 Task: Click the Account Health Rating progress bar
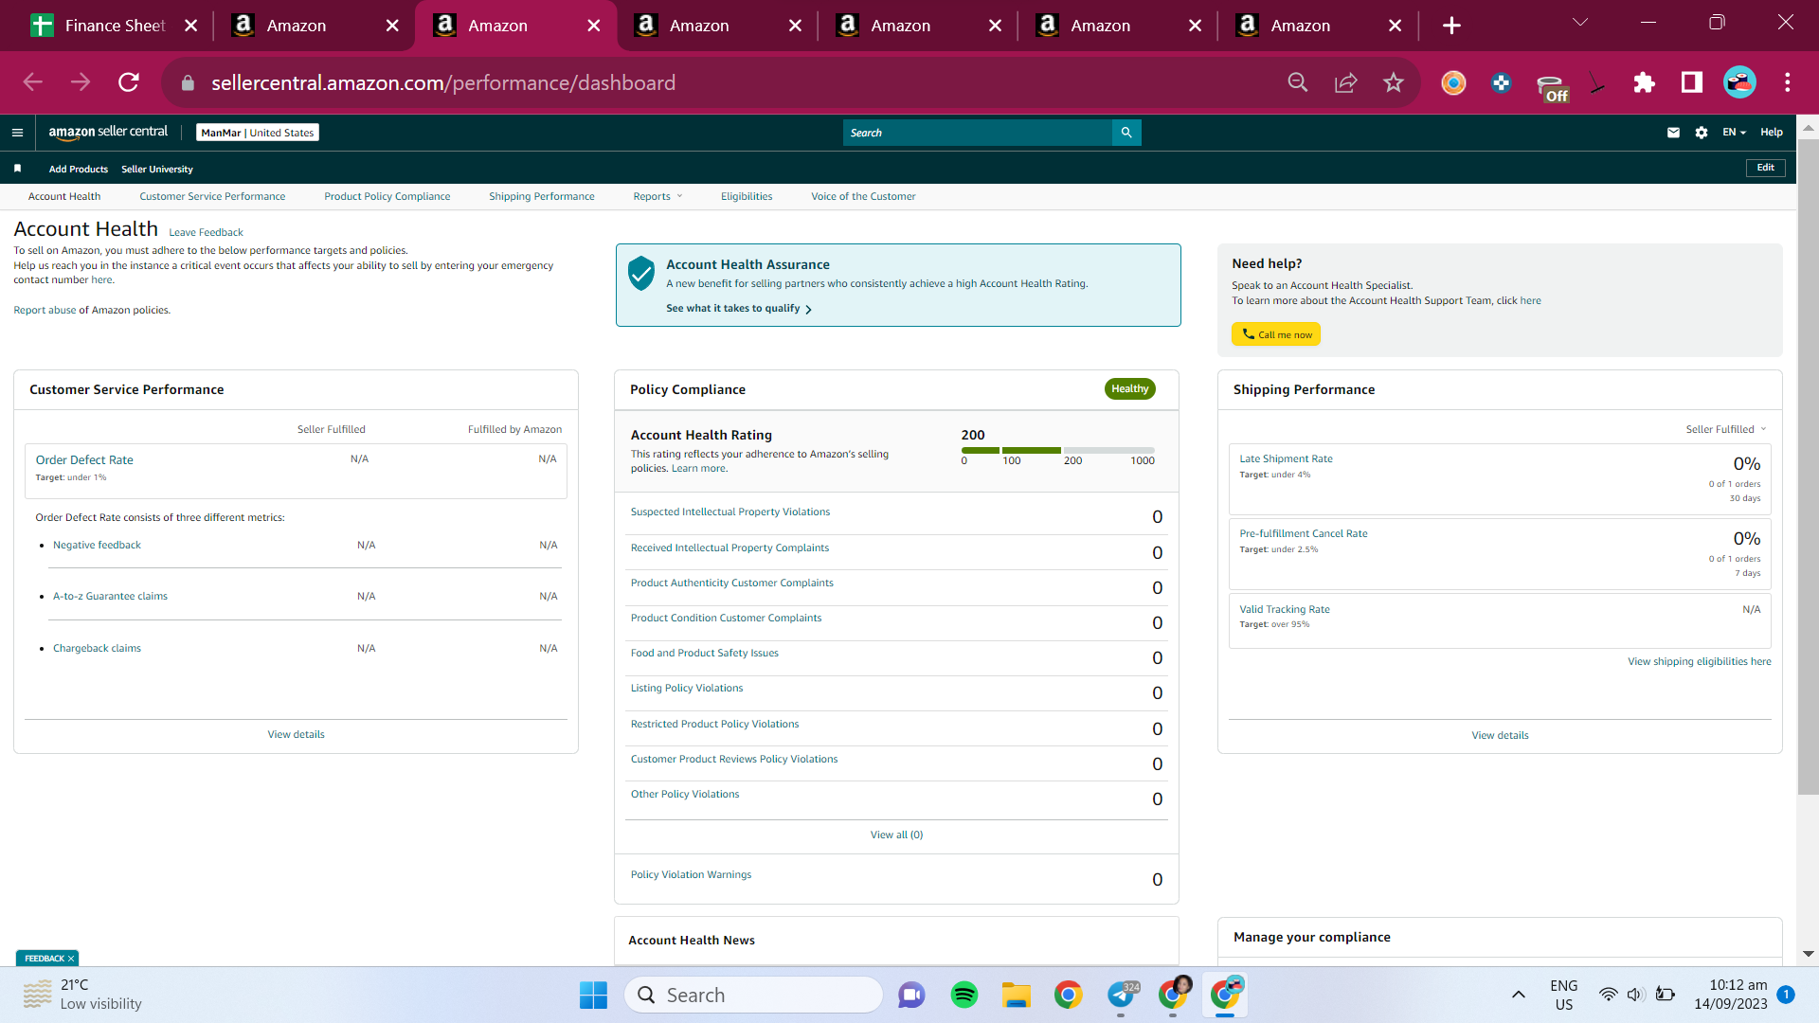click(x=1057, y=450)
